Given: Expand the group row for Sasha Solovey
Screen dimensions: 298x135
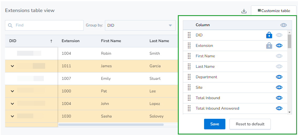Looking at the screenshot, I should pyautogui.click(x=12, y=116).
